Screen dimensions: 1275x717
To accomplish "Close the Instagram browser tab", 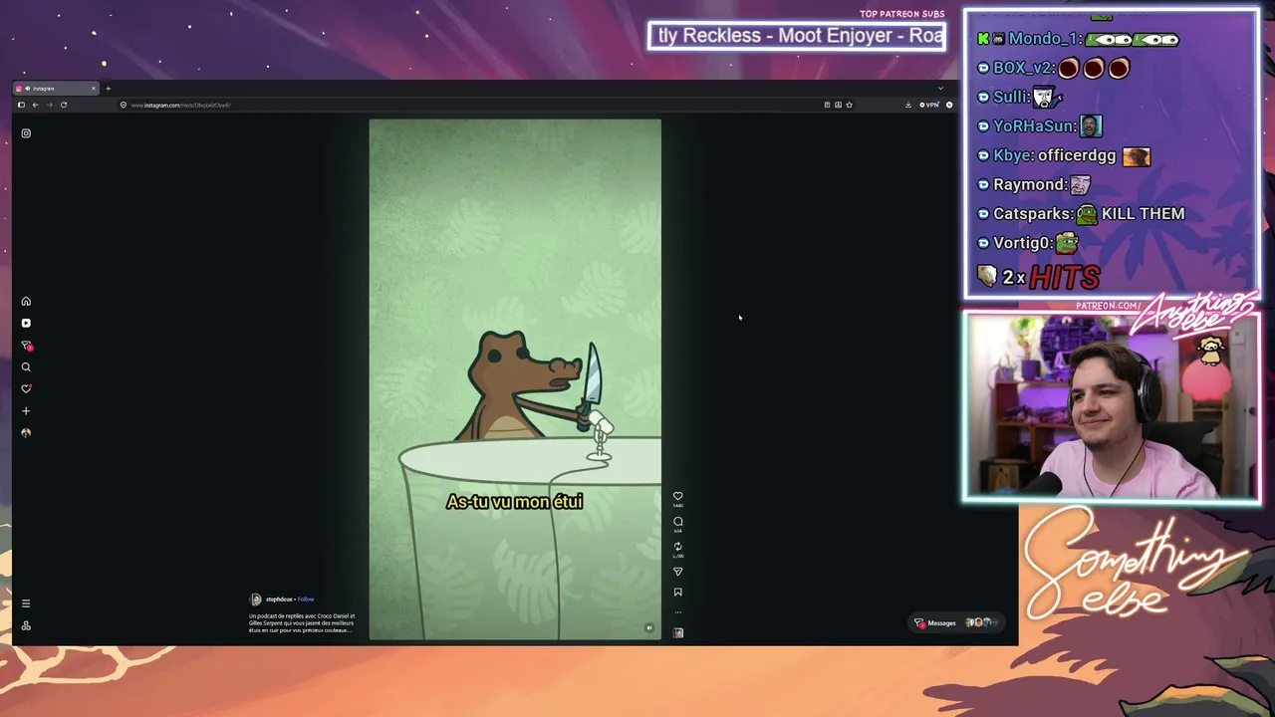I will click(94, 89).
